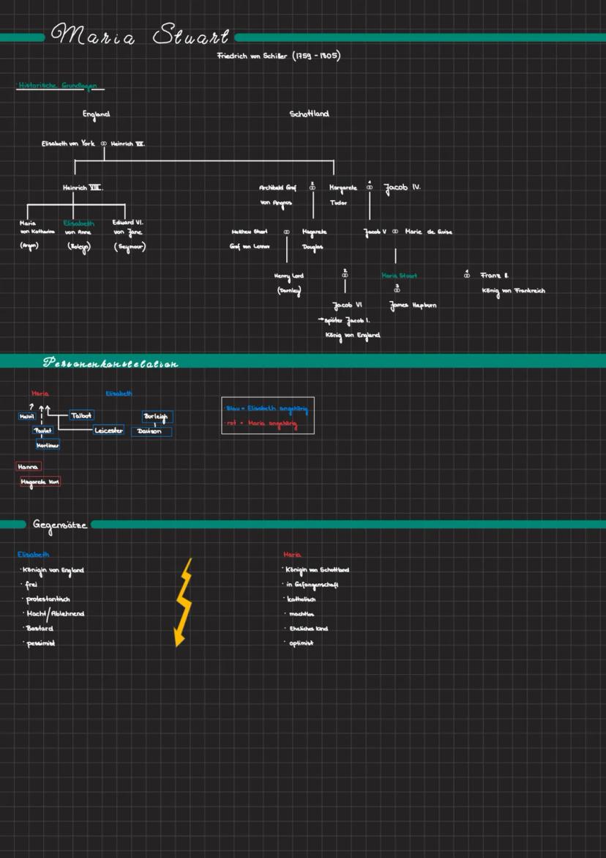The image size is (606, 858).
Task: Click the marriage rings between Elisabeth von York and Heinrich VII
Action: (x=103, y=144)
